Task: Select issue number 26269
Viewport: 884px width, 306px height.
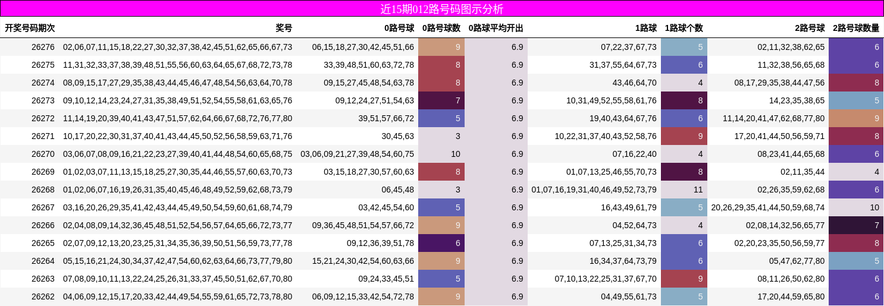Action: pos(43,172)
